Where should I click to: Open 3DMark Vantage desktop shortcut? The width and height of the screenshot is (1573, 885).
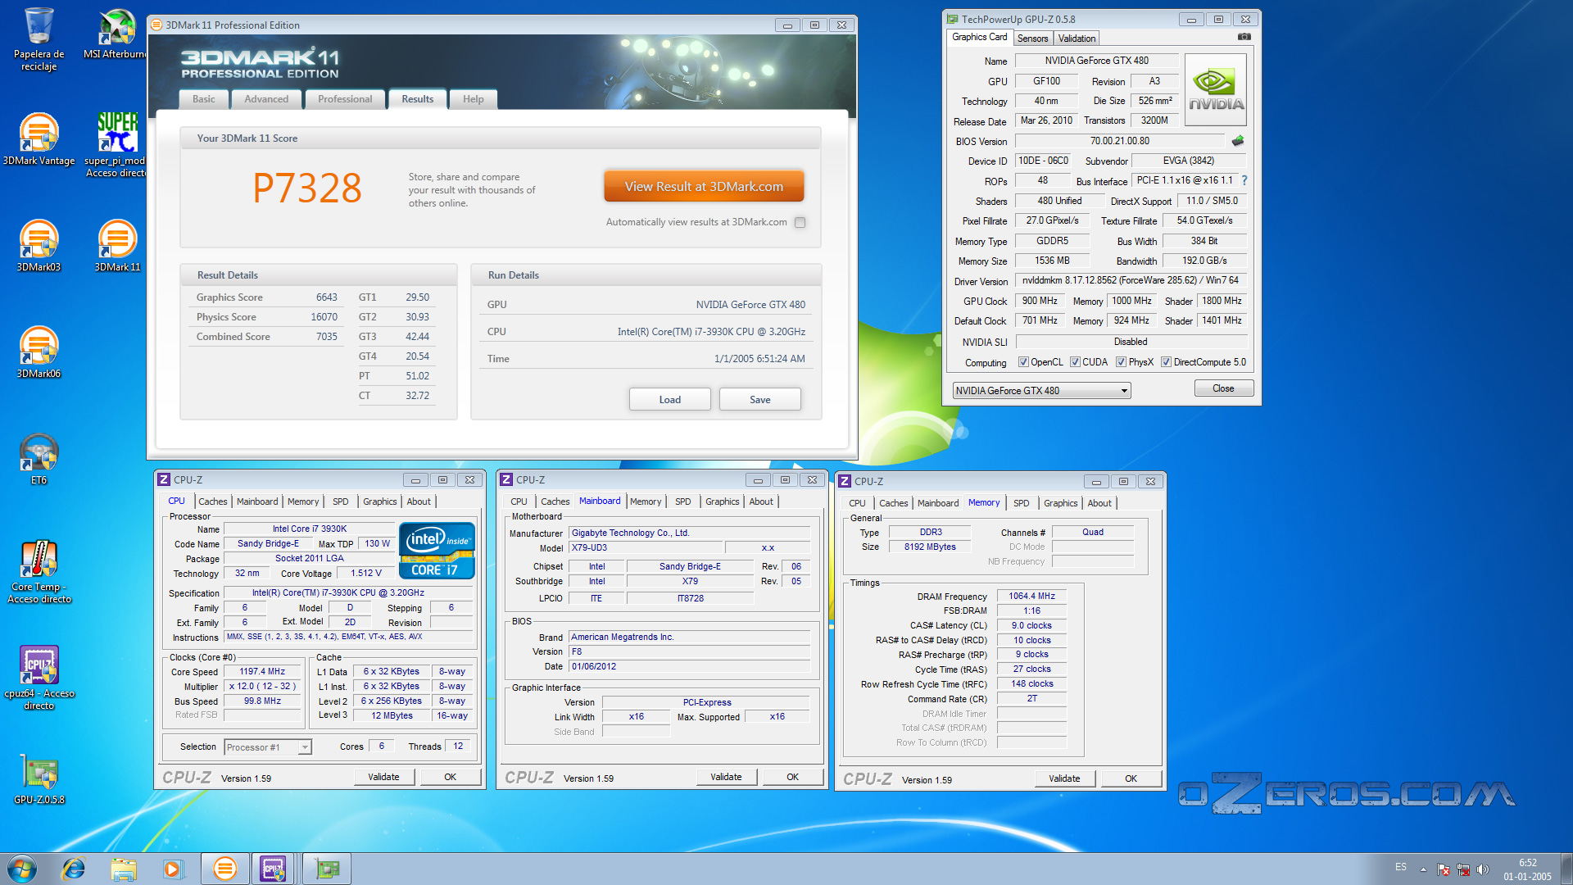point(39,139)
